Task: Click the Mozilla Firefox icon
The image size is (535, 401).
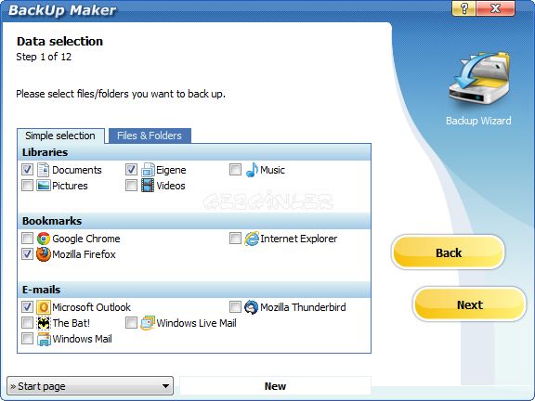Action: tap(44, 254)
